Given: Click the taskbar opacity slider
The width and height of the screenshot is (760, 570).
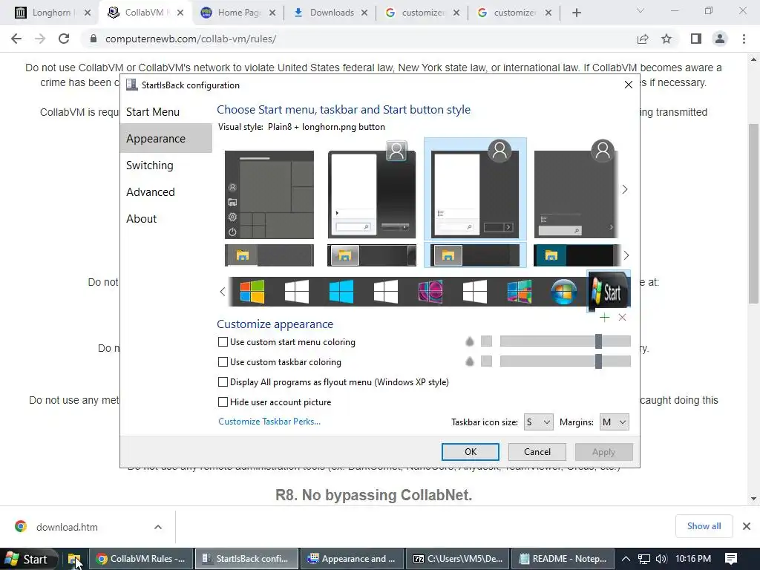Looking at the screenshot, I should click(x=565, y=361).
